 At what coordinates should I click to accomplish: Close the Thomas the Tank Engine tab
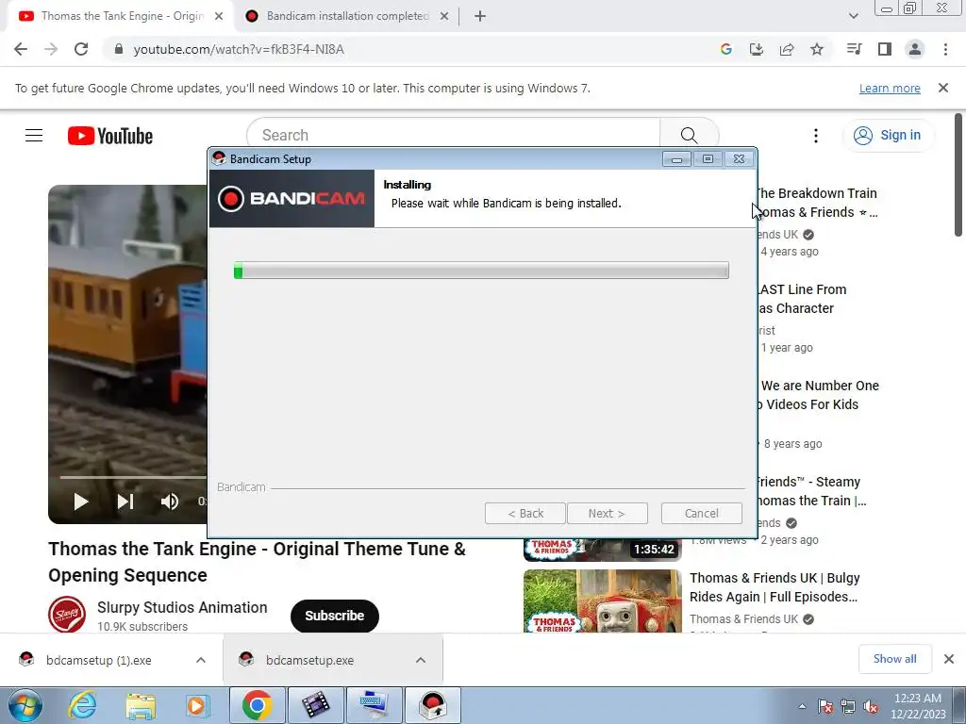click(x=219, y=17)
